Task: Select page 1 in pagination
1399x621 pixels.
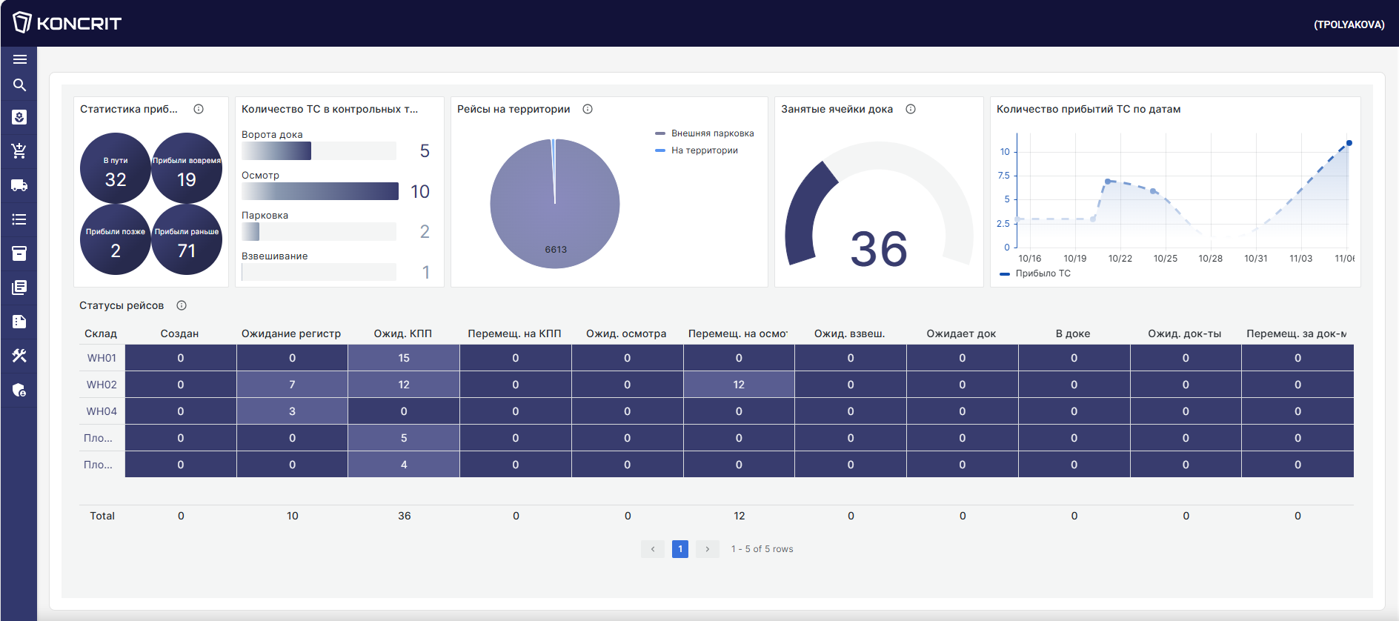Action: click(x=680, y=549)
